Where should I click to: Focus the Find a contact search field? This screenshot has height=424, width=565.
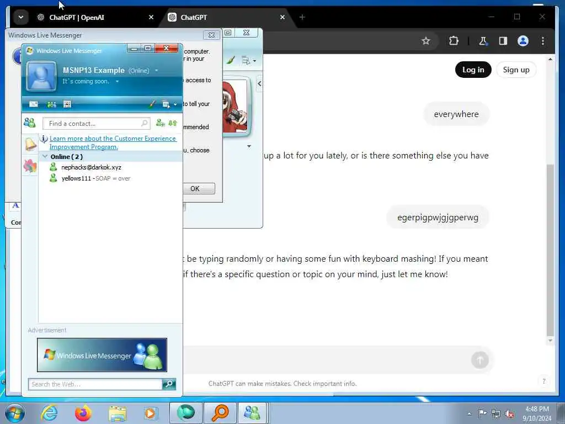coord(96,123)
